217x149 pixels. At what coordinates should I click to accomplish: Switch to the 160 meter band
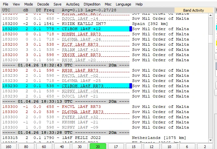tap(8, 146)
